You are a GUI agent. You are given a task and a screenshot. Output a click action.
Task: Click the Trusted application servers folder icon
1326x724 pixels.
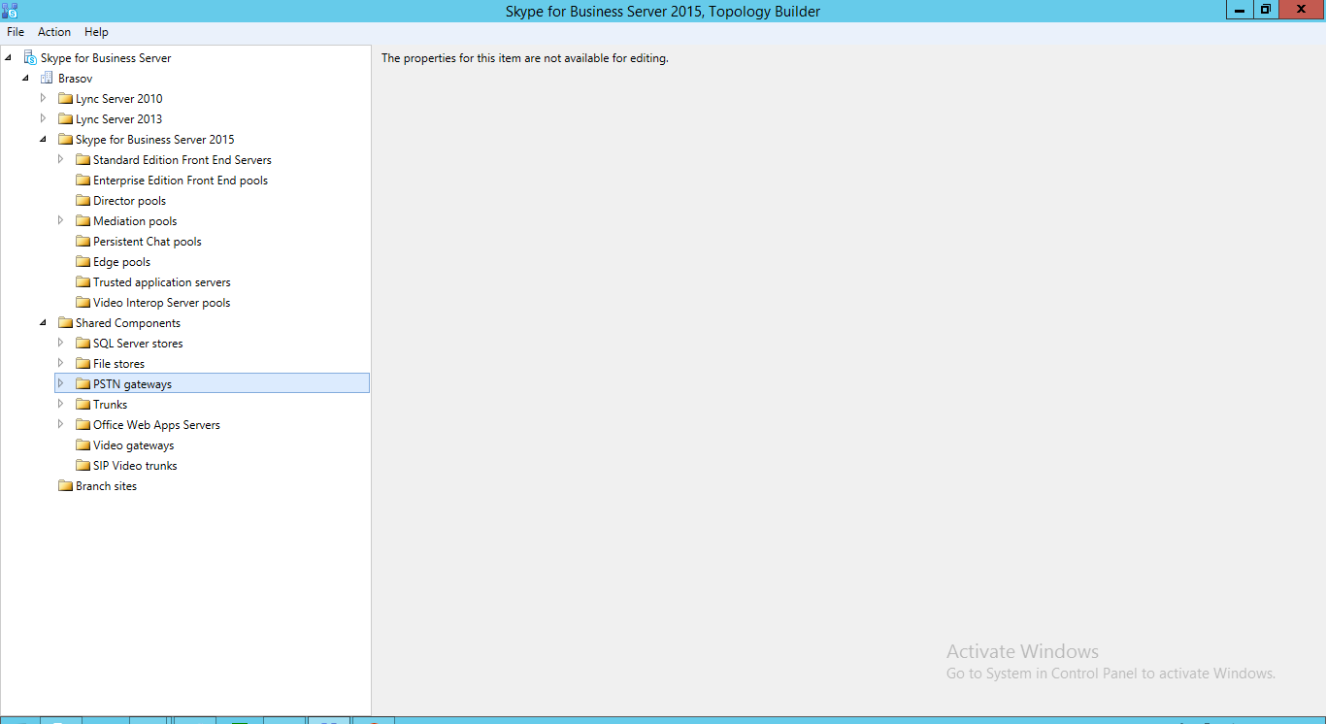pos(83,282)
